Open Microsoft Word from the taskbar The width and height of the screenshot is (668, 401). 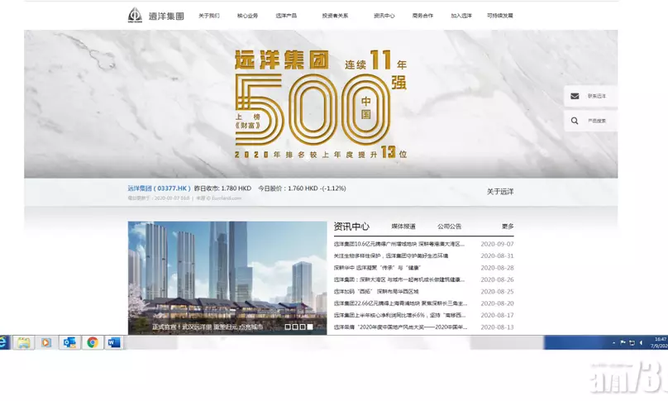coord(114,342)
